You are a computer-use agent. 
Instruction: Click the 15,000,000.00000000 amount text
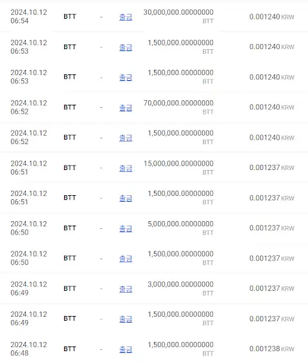pyautogui.click(x=179, y=164)
